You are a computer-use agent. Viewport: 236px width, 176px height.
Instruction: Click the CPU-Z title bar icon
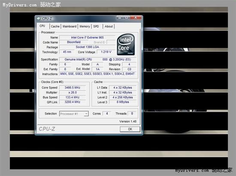coord(39,18)
